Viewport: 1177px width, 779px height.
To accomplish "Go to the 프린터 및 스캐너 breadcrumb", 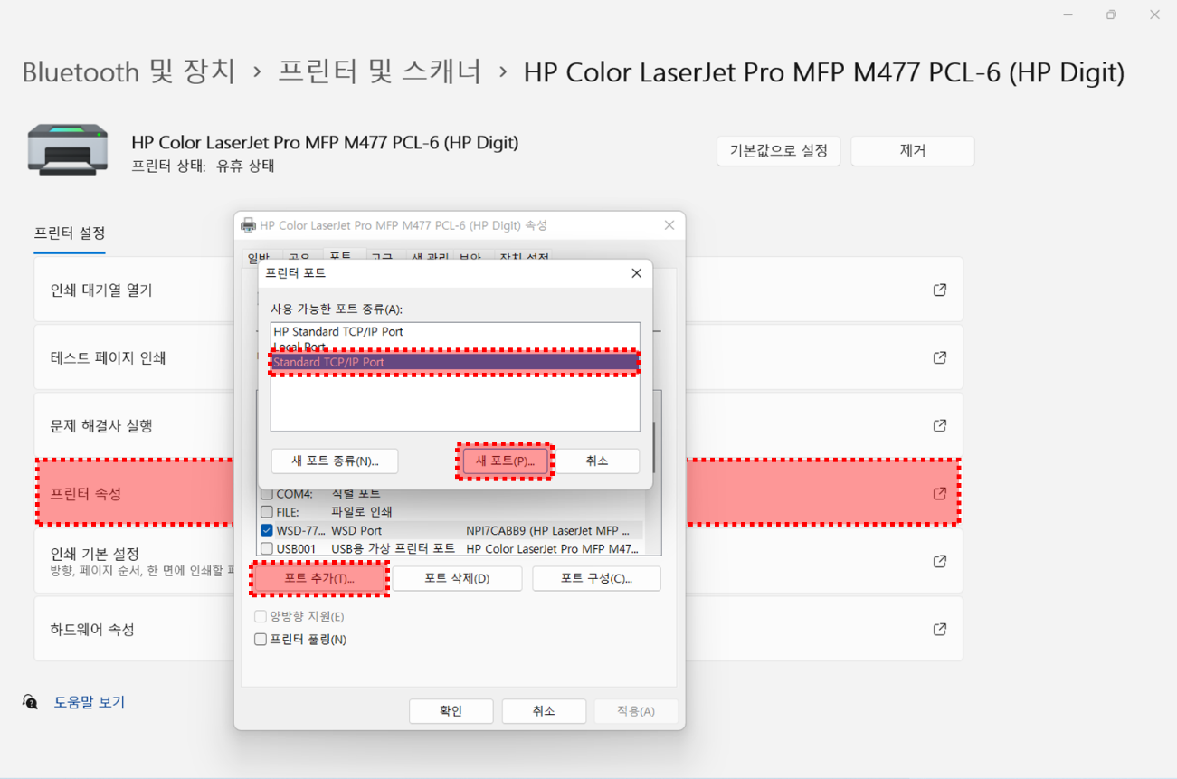I will coord(380,71).
